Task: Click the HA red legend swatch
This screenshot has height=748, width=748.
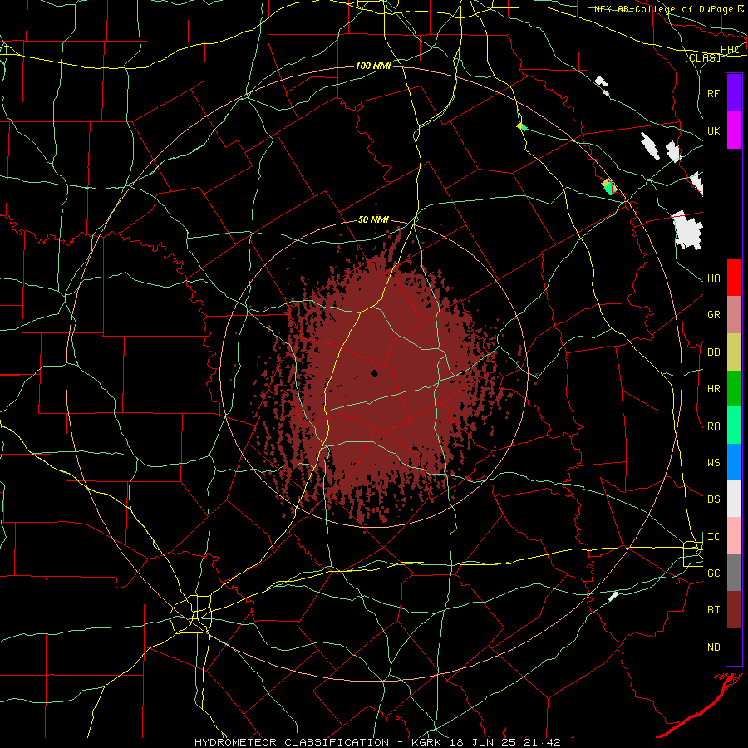Action: pos(734,278)
